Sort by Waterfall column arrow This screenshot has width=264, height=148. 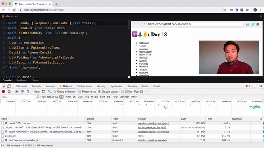point(261,119)
